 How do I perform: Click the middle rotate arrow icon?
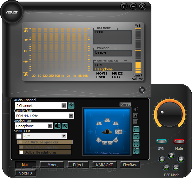[x=136, y=136]
